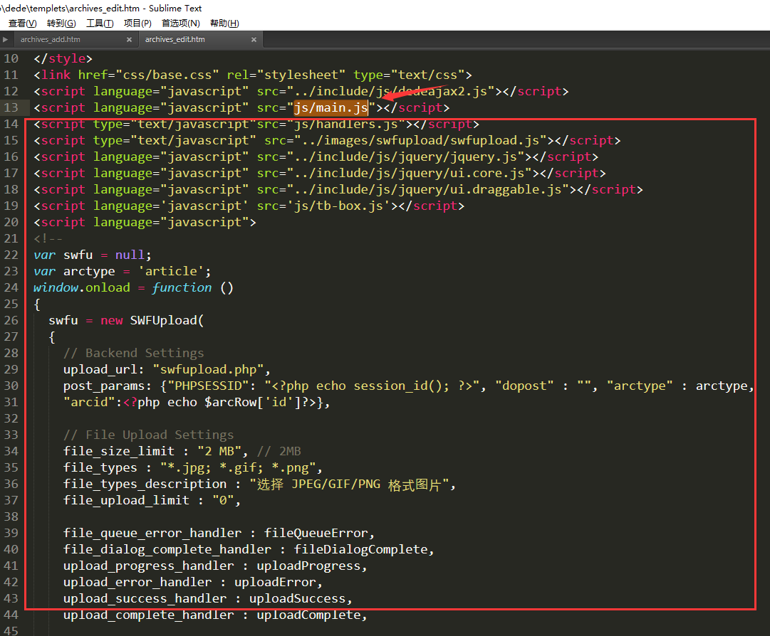Click the tab scroll arrow left of tabs

tap(6, 40)
